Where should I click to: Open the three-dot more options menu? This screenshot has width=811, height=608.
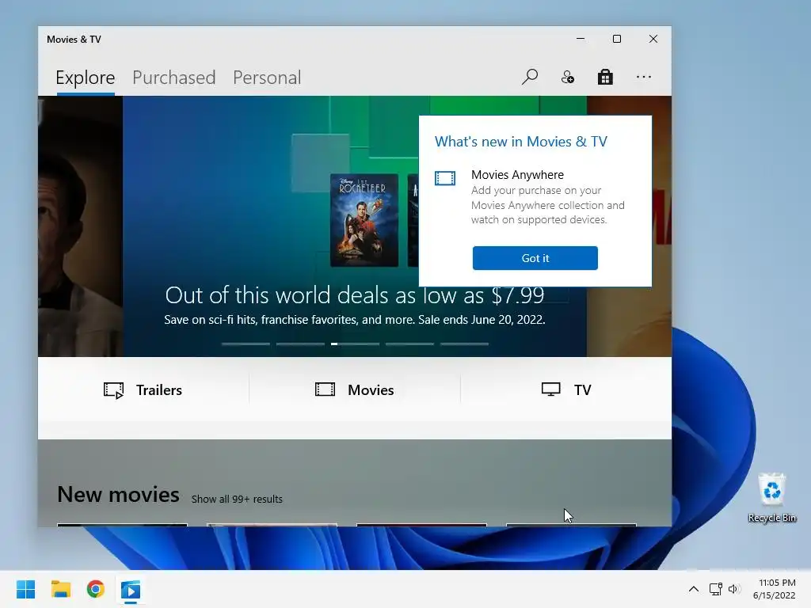pos(643,77)
